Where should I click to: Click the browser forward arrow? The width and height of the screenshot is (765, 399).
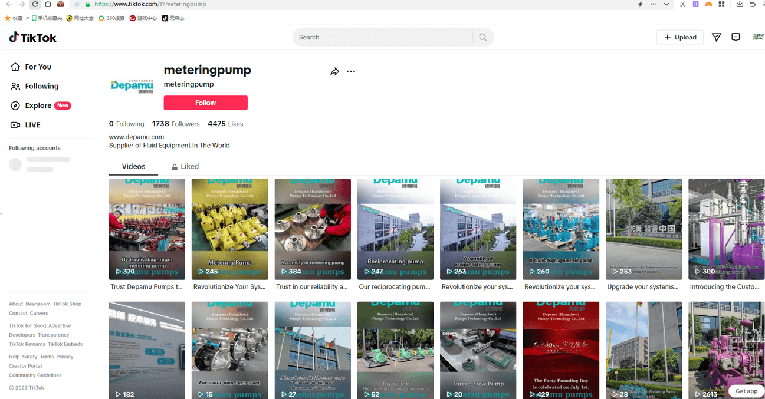[x=22, y=4]
